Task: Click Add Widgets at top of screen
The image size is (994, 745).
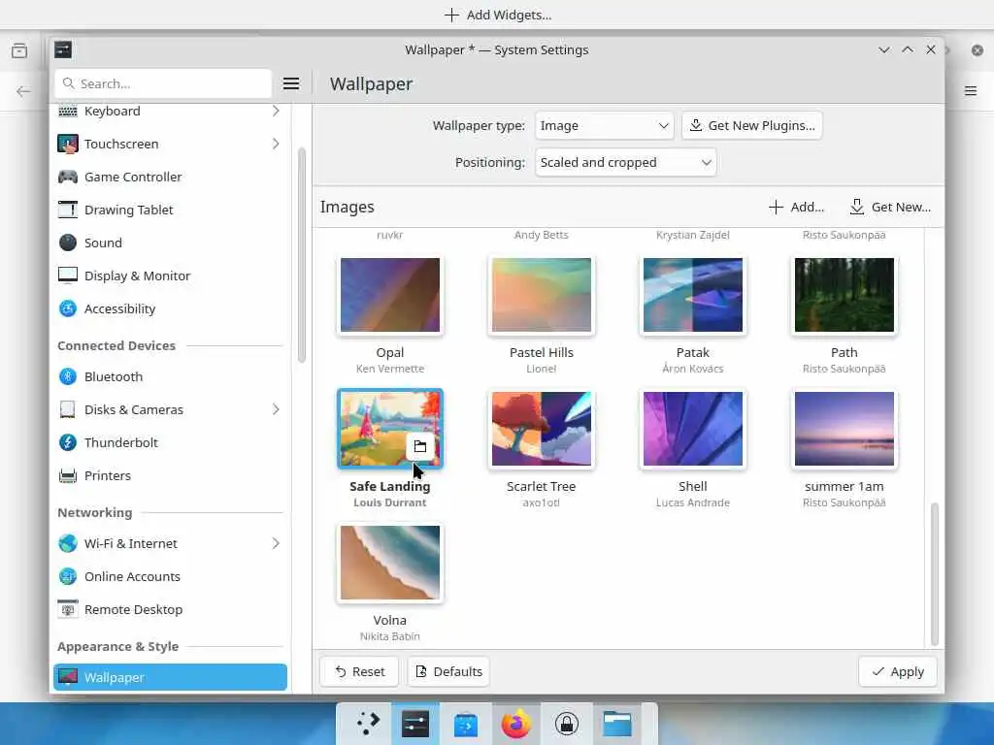Action: [x=498, y=15]
